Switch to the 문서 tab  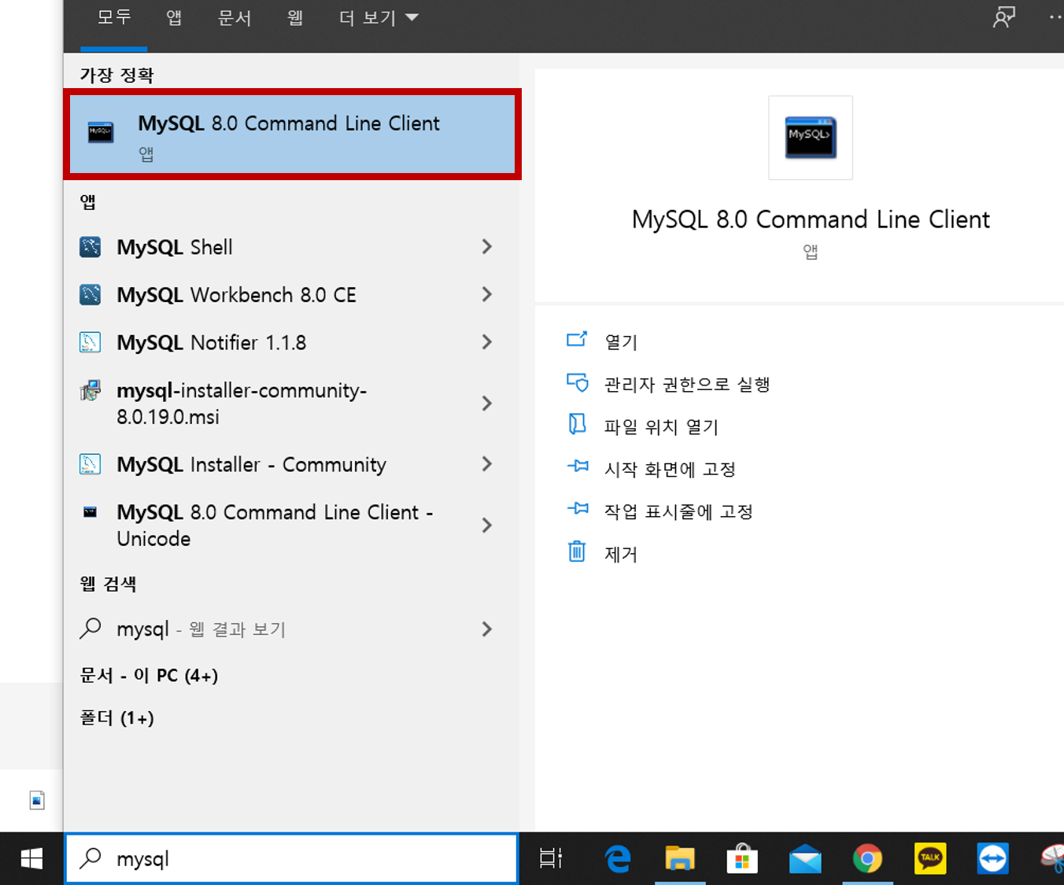click(x=234, y=17)
